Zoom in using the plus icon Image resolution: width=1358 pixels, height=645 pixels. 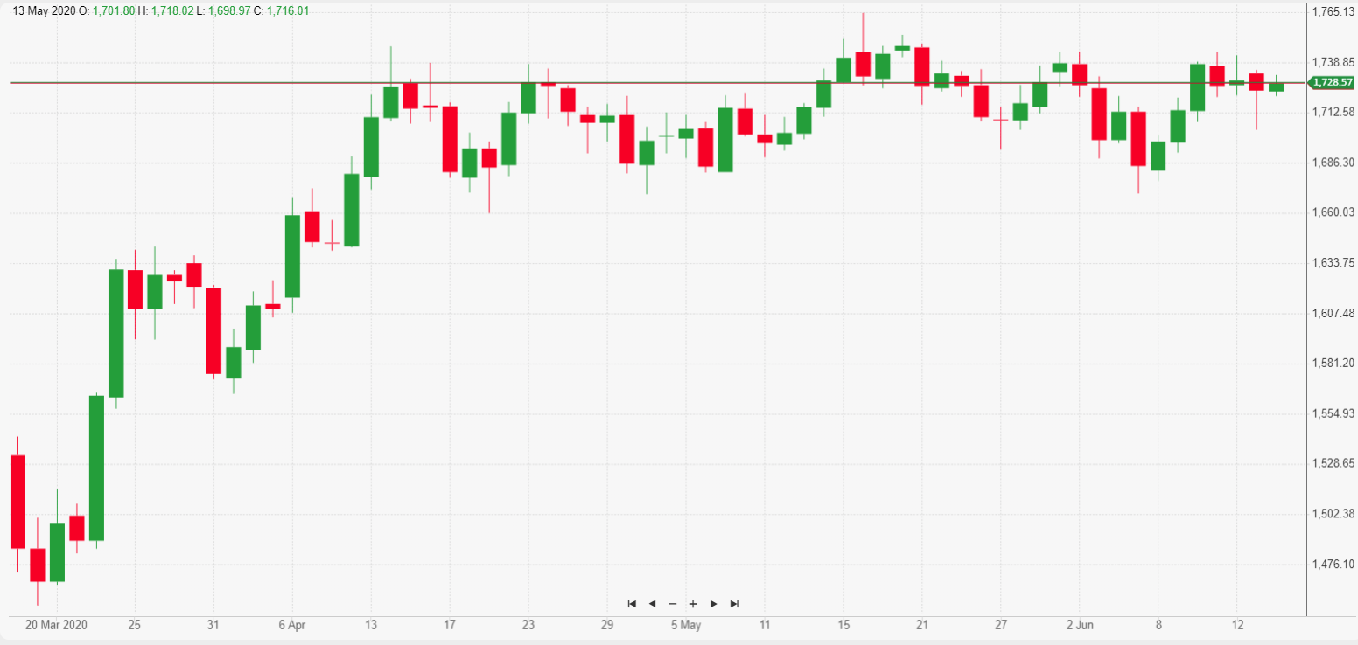(693, 604)
